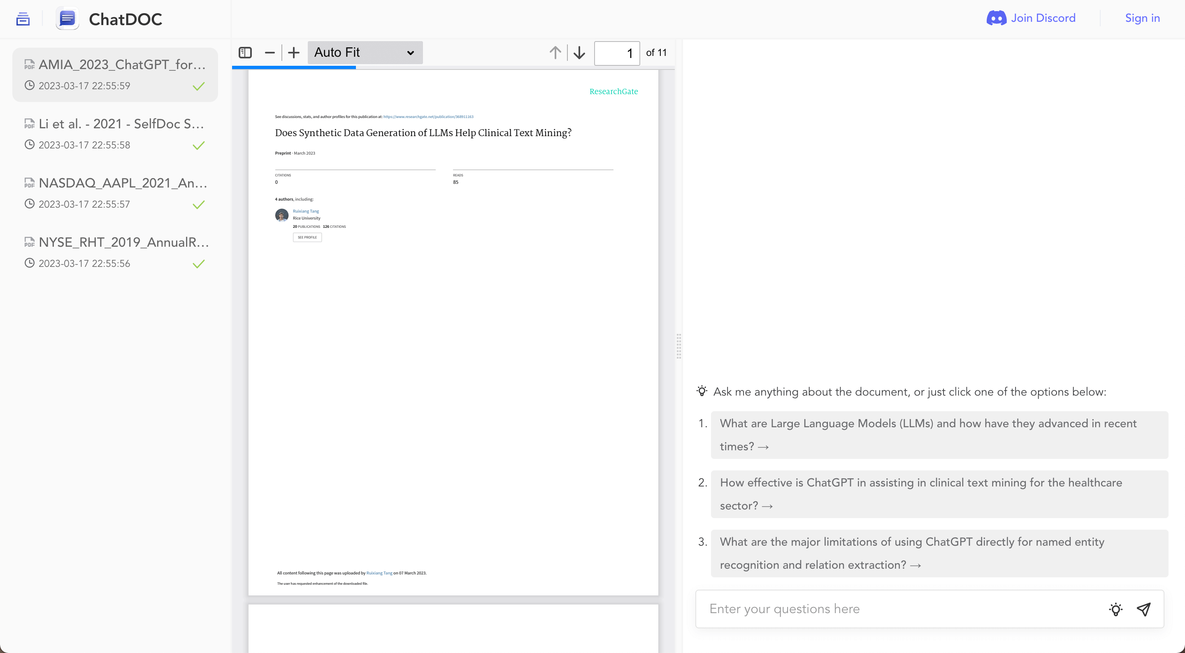This screenshot has width=1185, height=653.
Task: Click the PDF icon beside AMIA_2023 file
Action: 30,65
